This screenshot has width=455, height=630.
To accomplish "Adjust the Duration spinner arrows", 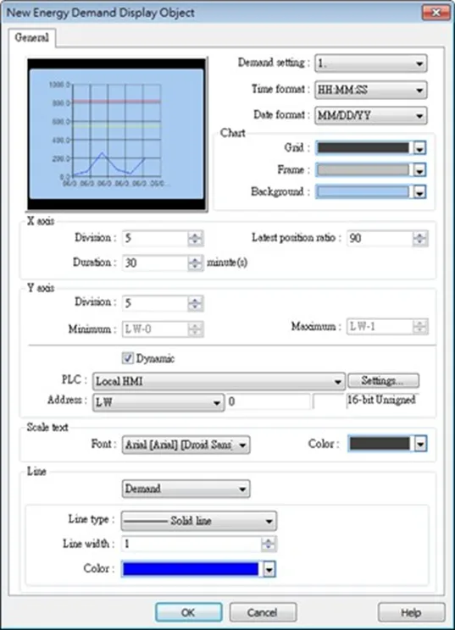I will point(196,262).
